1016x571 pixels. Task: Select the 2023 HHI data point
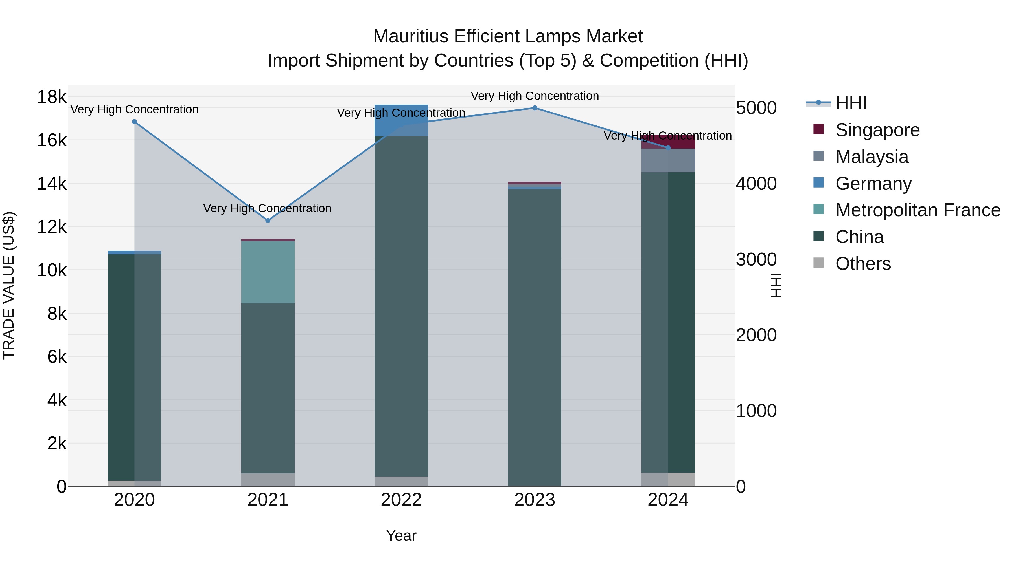click(535, 108)
